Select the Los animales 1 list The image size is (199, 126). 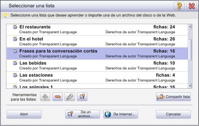97,86
